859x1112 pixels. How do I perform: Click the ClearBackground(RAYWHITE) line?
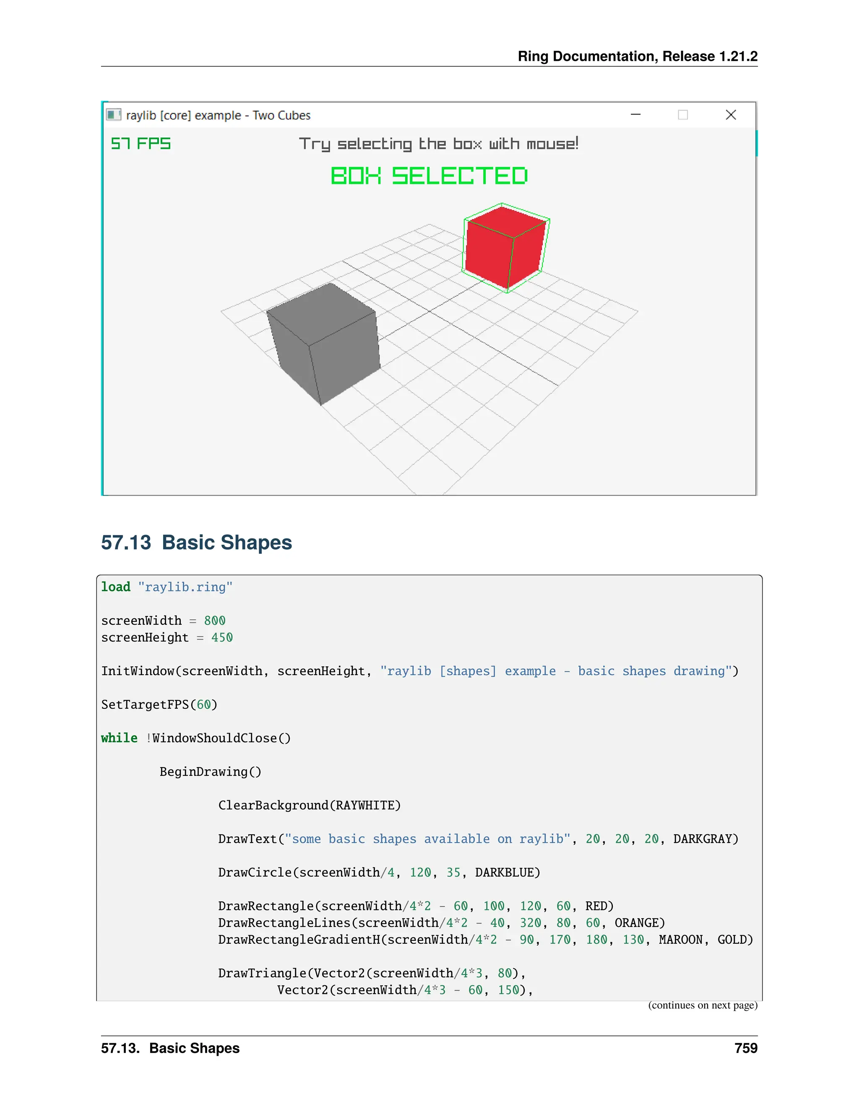tap(310, 806)
